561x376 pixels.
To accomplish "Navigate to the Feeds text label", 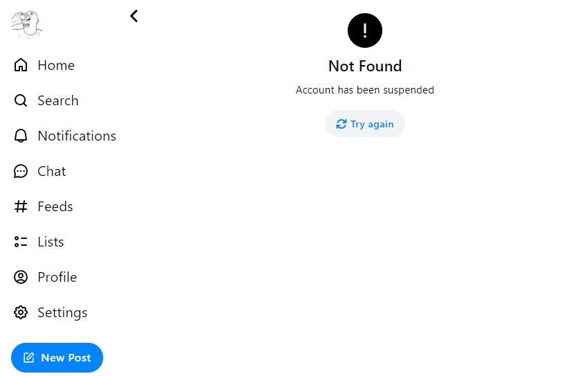I will point(55,206).
